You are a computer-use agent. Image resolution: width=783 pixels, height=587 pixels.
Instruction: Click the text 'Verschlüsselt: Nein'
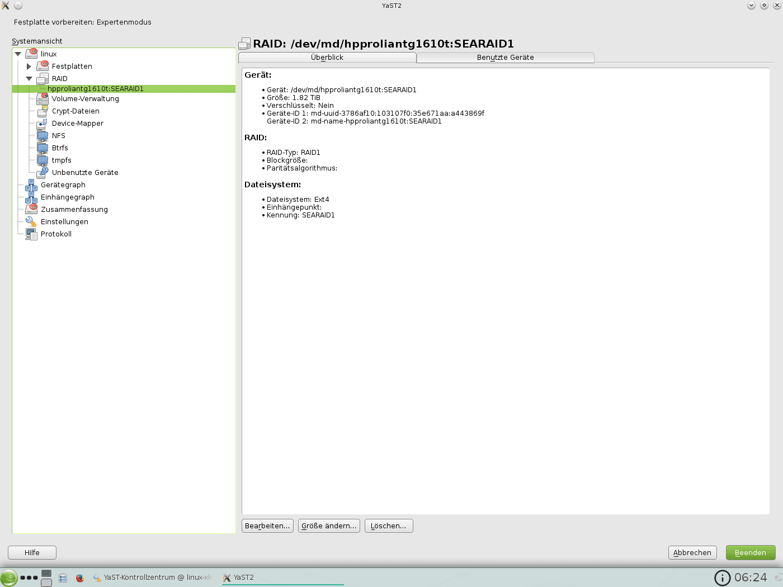coord(300,105)
